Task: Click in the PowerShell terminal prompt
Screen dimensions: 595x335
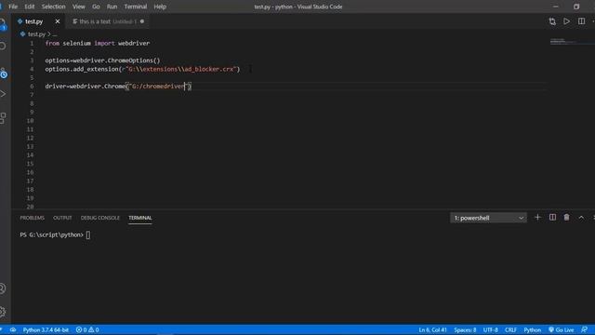Action: (x=55, y=235)
